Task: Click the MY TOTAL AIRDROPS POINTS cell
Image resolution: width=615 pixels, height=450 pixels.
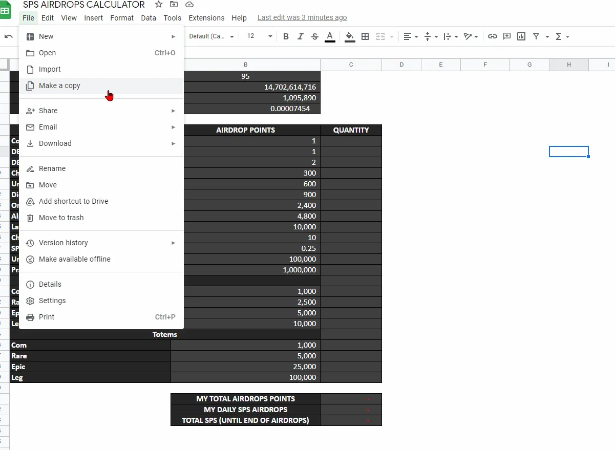Action: 246,399
